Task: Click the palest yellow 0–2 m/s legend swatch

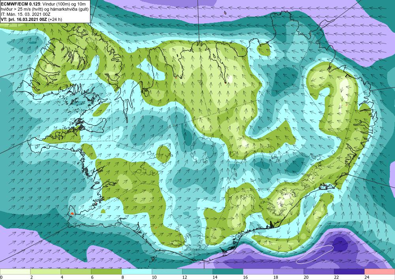Action: tap(15, 272)
